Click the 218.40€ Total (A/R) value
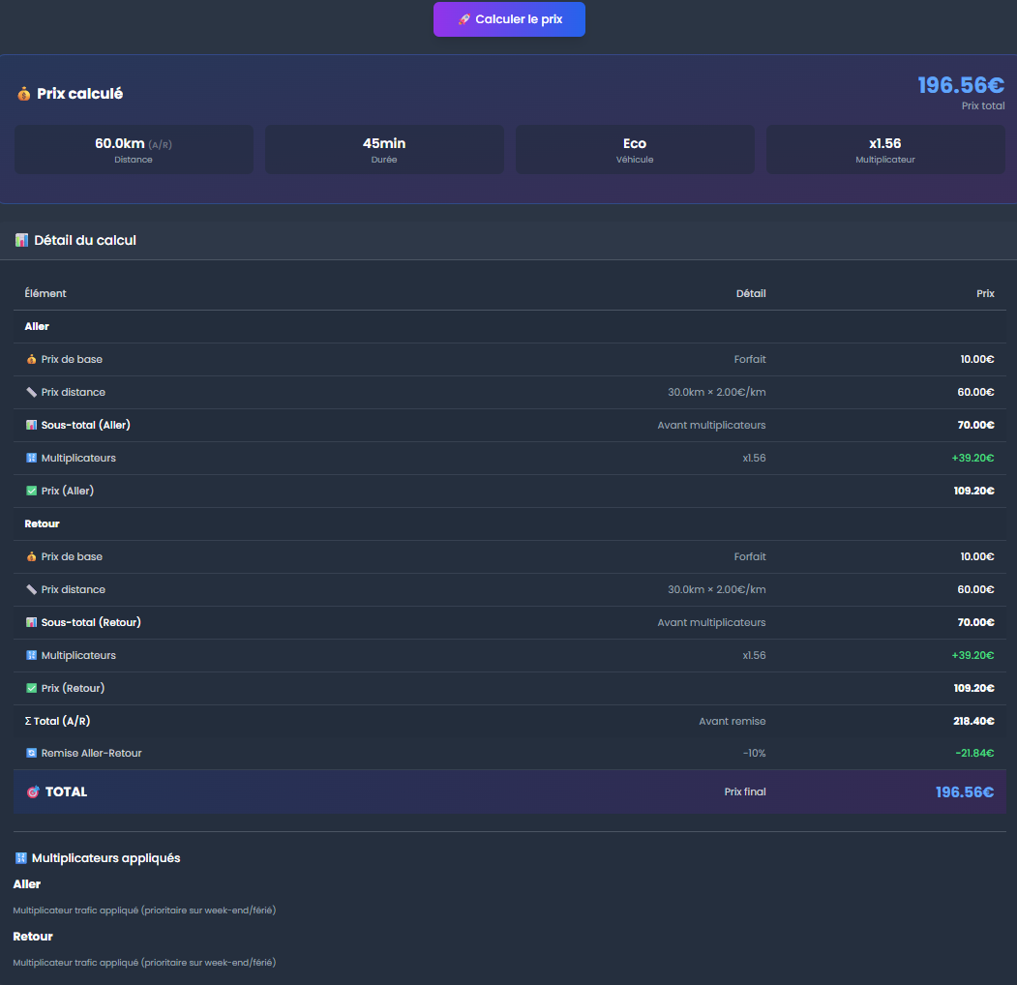The image size is (1017, 985). click(973, 721)
